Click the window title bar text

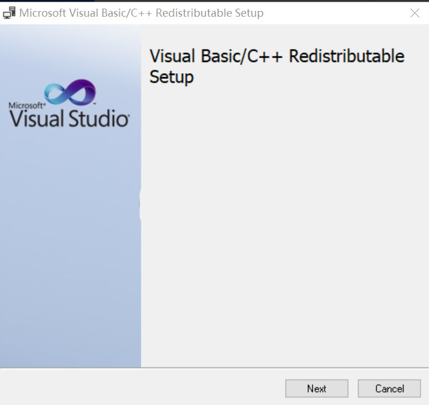tap(141, 13)
